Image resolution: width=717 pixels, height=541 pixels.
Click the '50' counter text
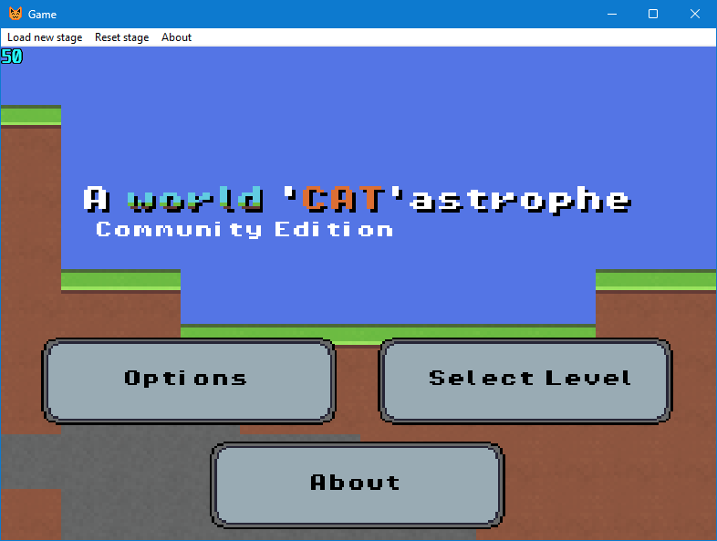tap(12, 57)
